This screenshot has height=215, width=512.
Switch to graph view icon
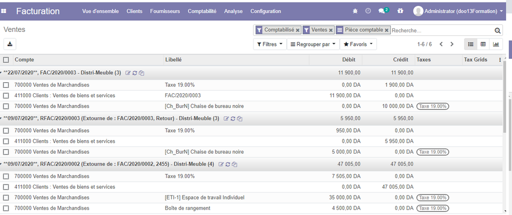tap(495, 44)
